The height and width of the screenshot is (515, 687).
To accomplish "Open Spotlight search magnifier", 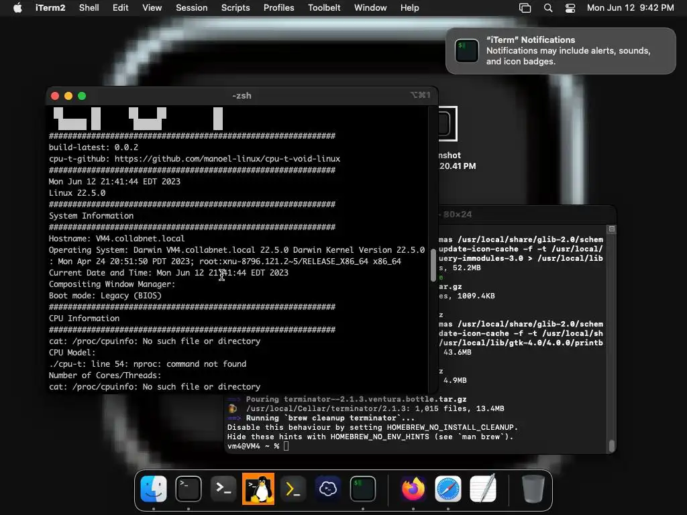I will tap(548, 8).
